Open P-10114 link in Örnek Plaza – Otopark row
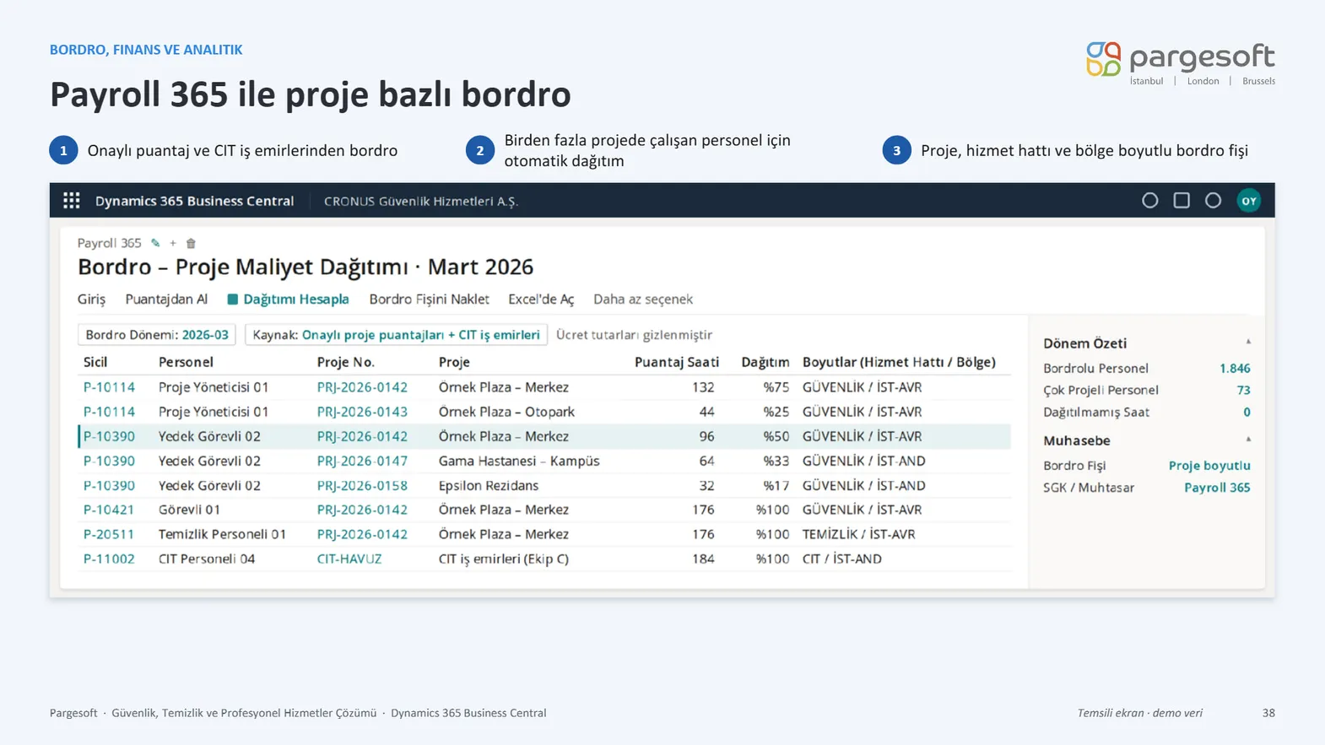 click(x=109, y=412)
